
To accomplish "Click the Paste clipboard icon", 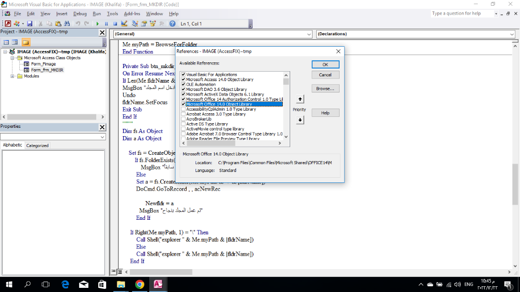I will pos(58,23).
